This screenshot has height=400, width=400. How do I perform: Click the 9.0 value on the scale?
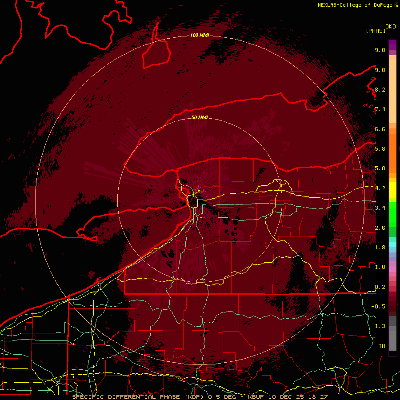coord(380,70)
